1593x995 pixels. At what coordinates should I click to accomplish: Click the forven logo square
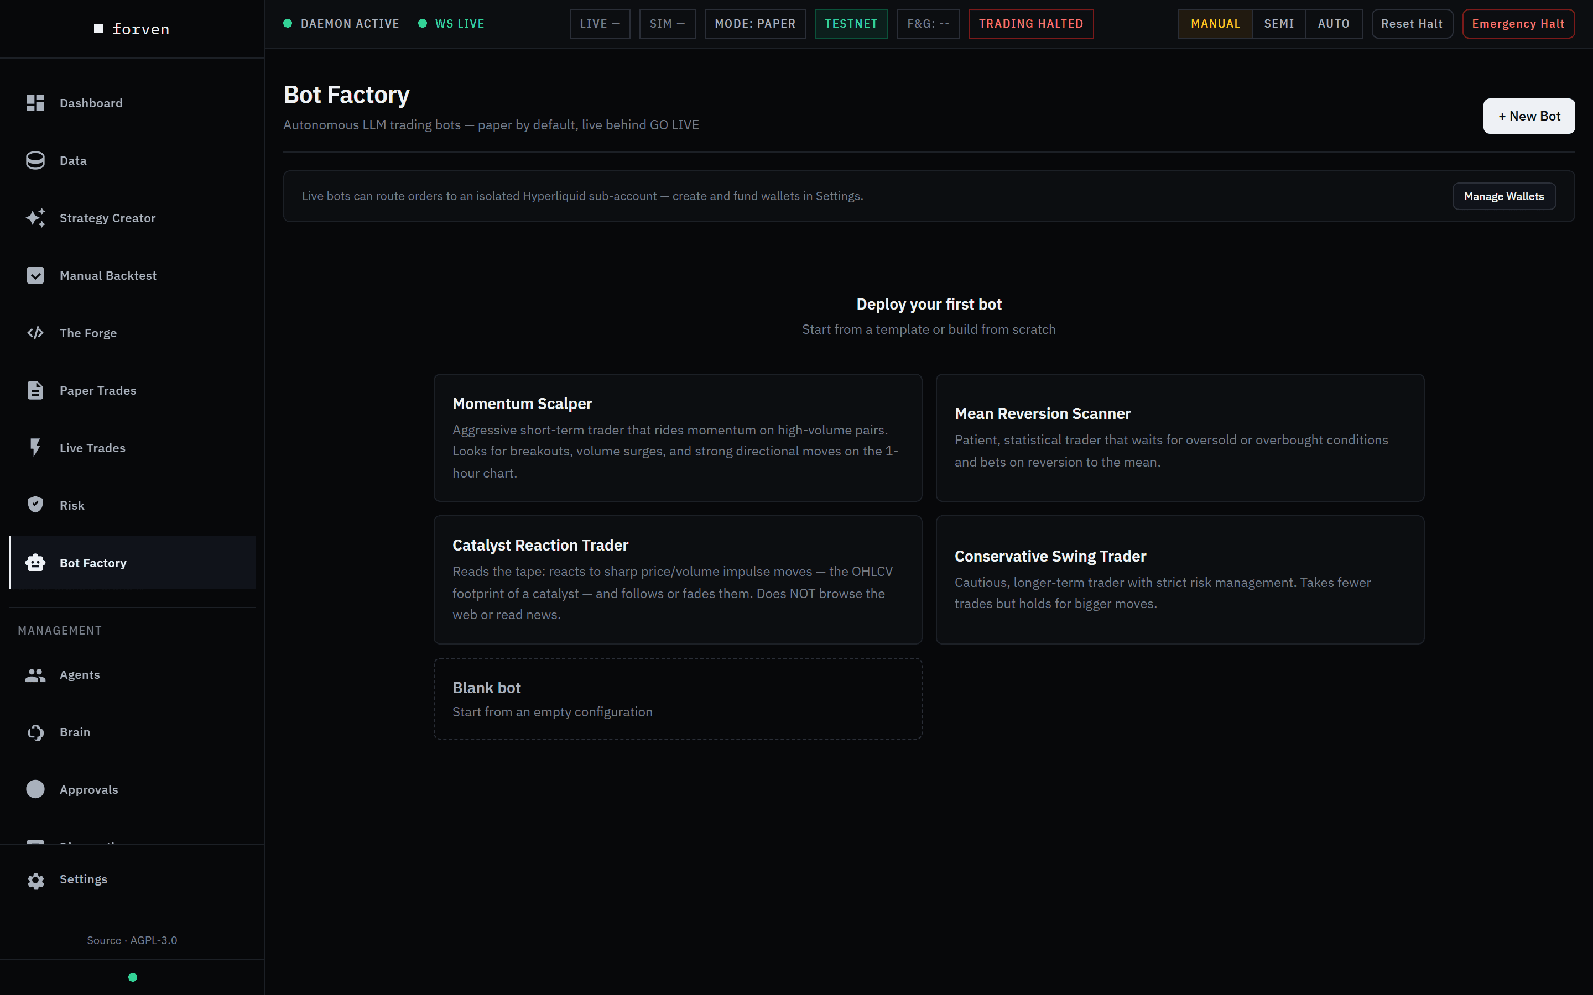click(99, 29)
